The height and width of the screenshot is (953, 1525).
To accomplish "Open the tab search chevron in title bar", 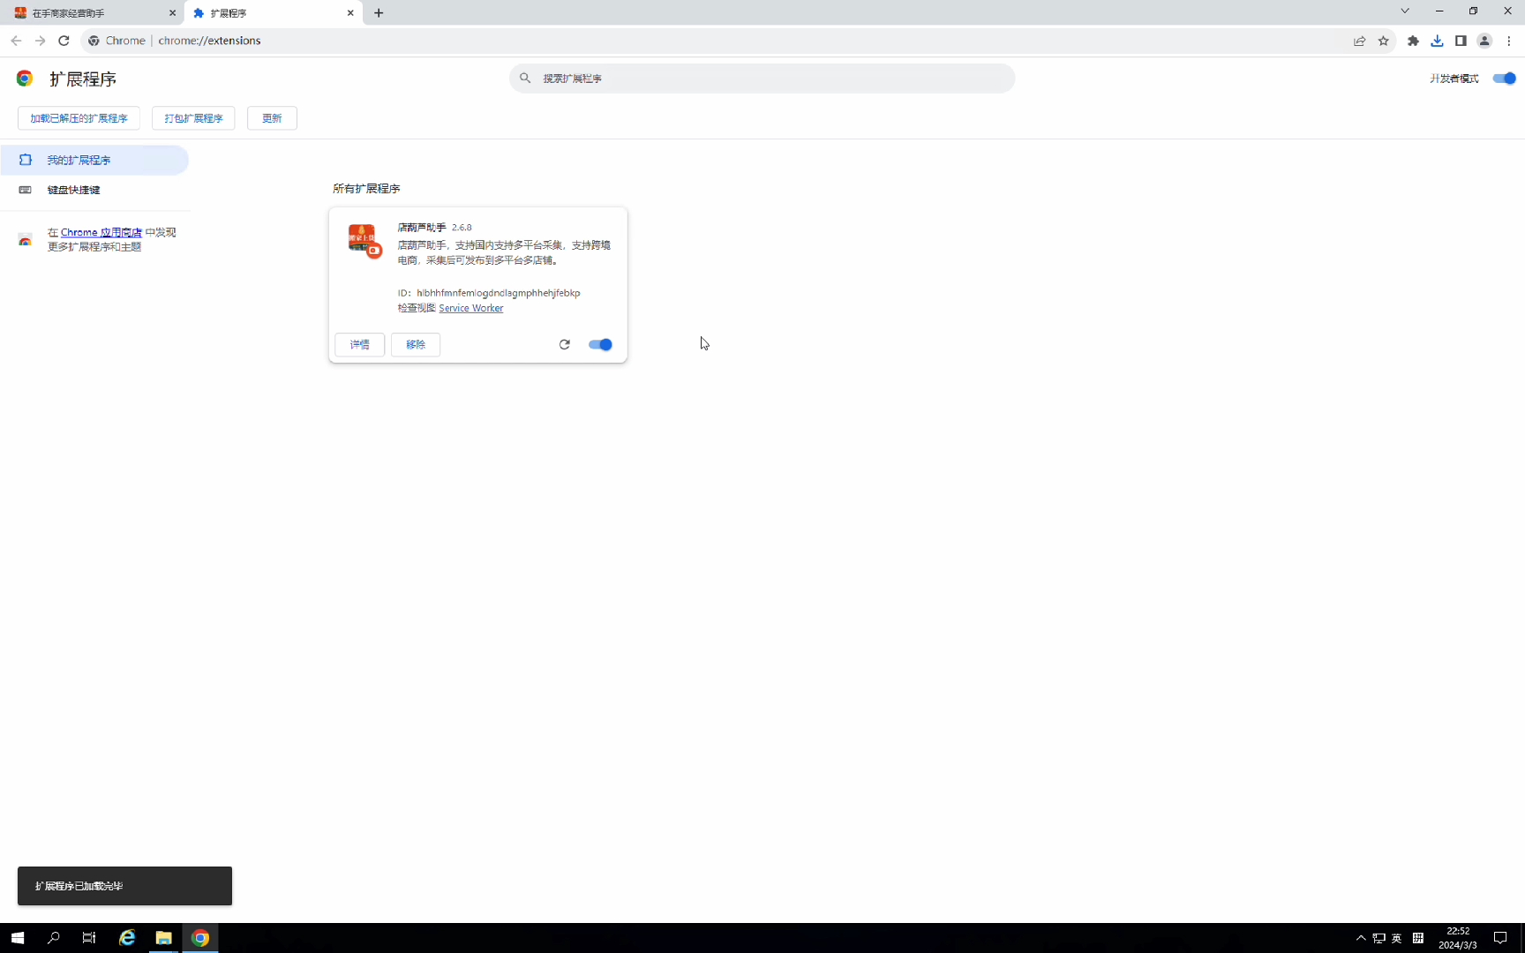I will (x=1405, y=11).
